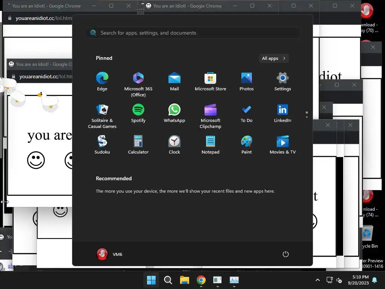Click the Start menu search field
The height and width of the screenshot is (289, 385).
[192, 33]
